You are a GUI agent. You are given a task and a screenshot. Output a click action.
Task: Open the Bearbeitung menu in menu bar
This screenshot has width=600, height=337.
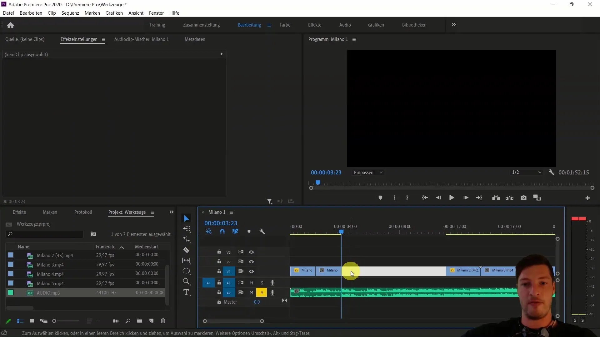coord(31,13)
